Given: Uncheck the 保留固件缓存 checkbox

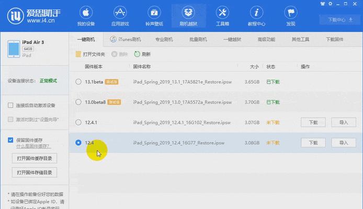Looking at the screenshot, I should click(11, 140).
